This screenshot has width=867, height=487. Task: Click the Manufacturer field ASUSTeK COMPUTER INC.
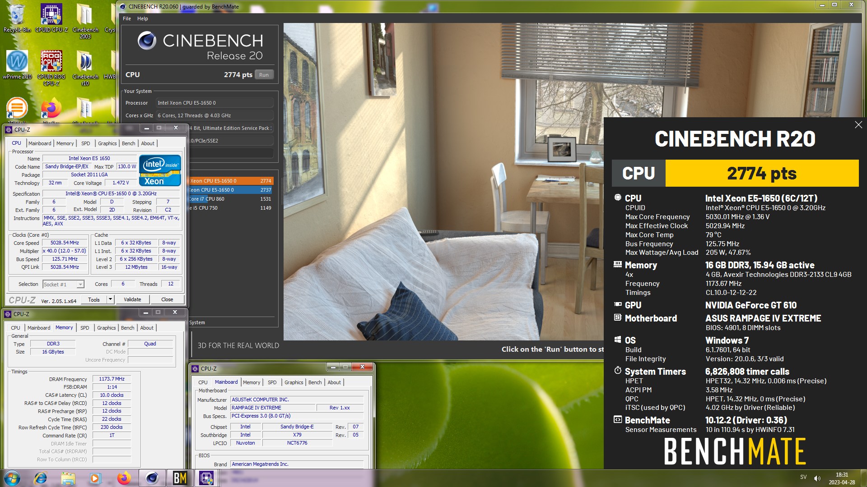point(297,400)
